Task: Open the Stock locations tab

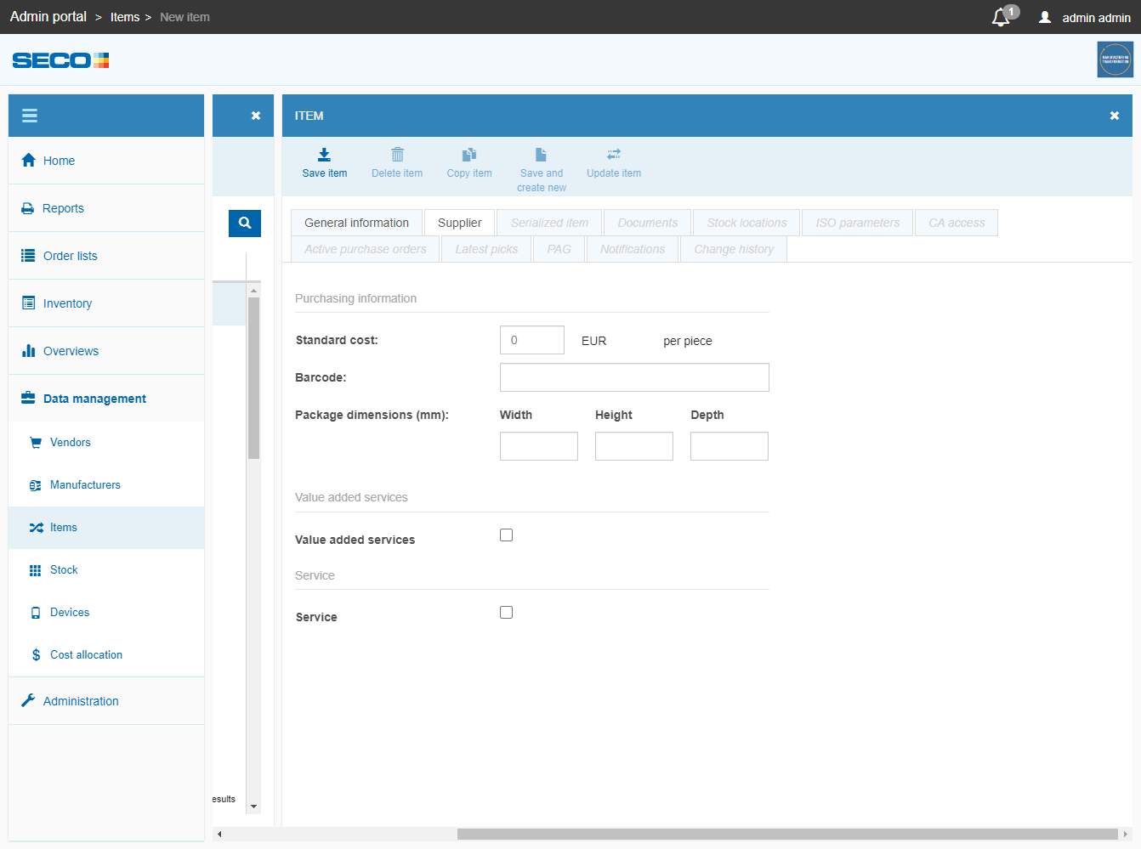Action: 746,223
